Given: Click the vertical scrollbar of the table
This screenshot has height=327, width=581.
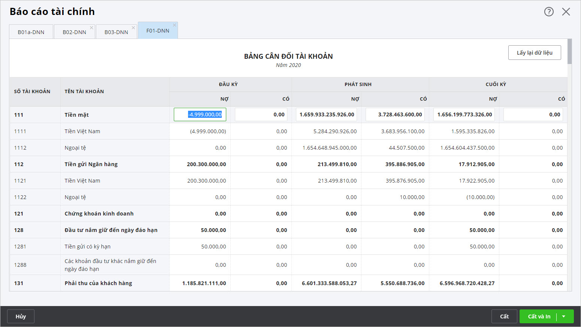Looking at the screenshot, I should (569, 165).
